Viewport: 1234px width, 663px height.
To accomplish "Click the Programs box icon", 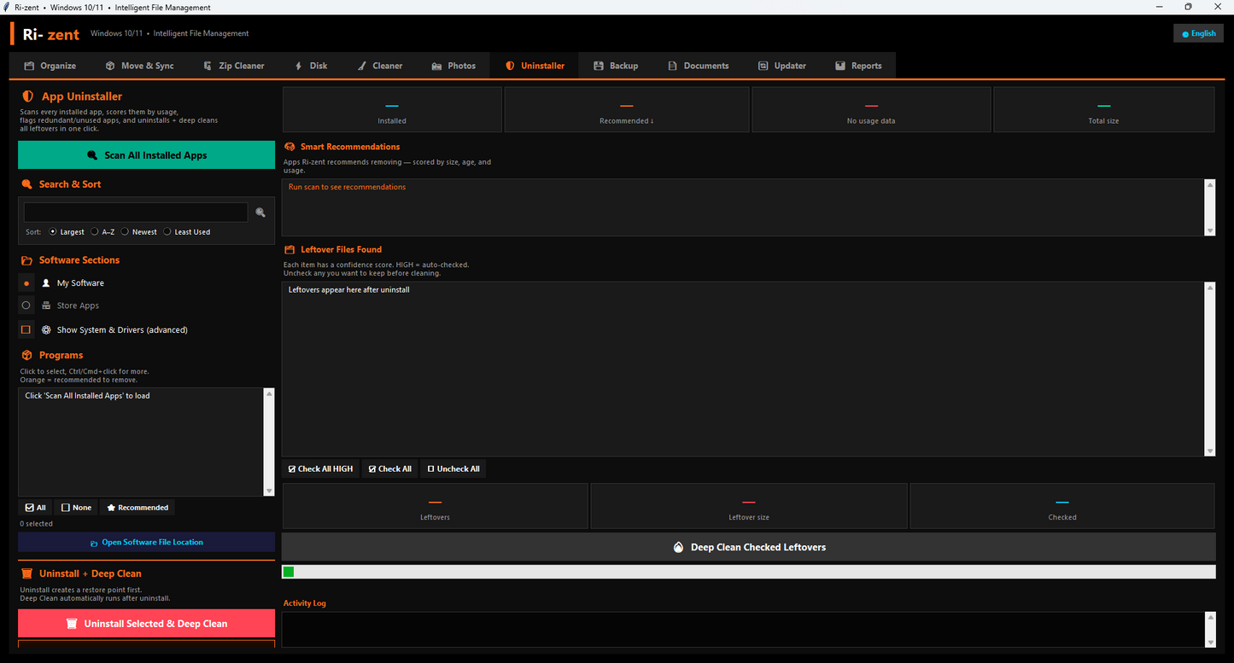I will [26, 355].
